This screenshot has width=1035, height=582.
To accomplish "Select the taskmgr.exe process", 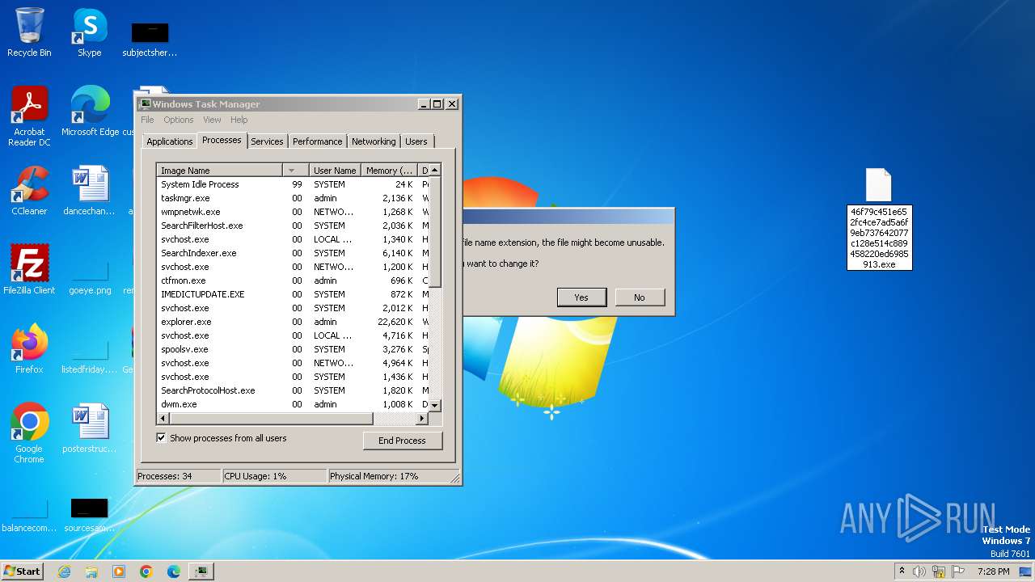I will pyautogui.click(x=292, y=198).
